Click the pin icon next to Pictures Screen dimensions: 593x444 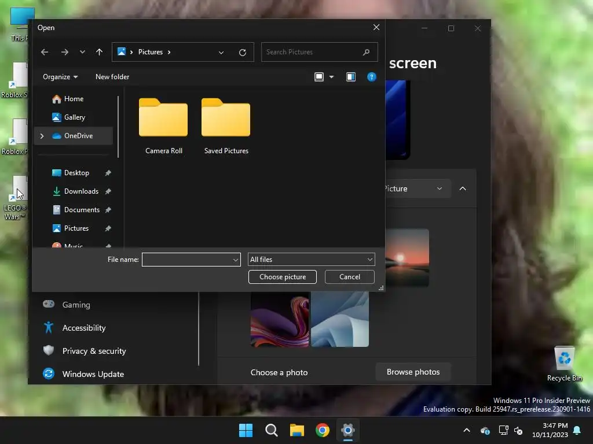(108, 228)
